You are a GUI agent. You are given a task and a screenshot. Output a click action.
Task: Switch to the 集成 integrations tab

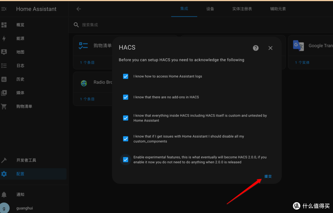click(x=184, y=9)
